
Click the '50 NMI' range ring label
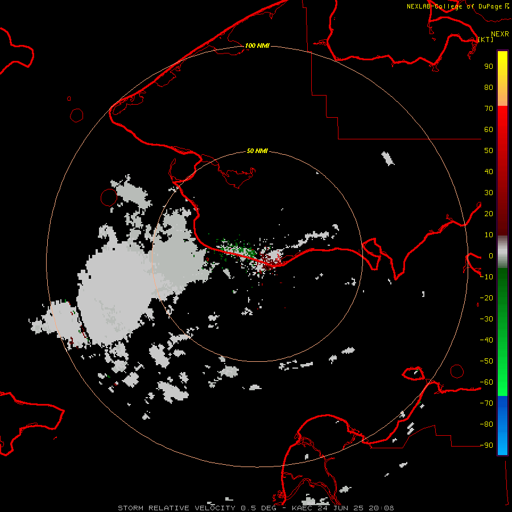pyautogui.click(x=257, y=151)
